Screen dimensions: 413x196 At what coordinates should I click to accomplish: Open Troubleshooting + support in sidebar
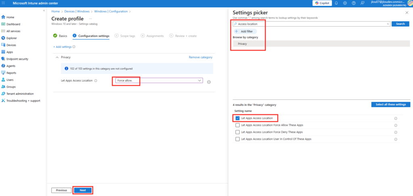point(23,101)
